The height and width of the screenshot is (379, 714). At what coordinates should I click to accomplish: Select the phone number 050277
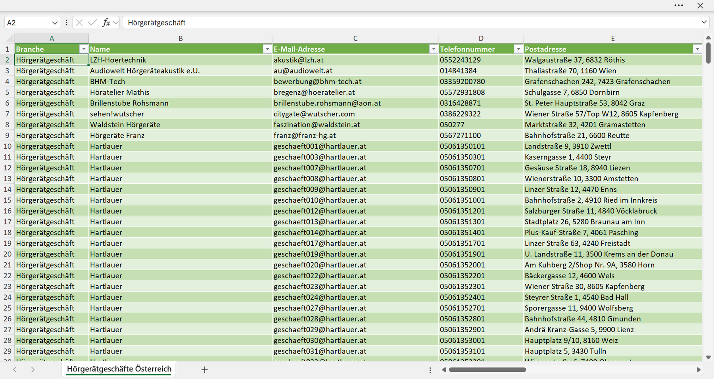(x=481, y=125)
